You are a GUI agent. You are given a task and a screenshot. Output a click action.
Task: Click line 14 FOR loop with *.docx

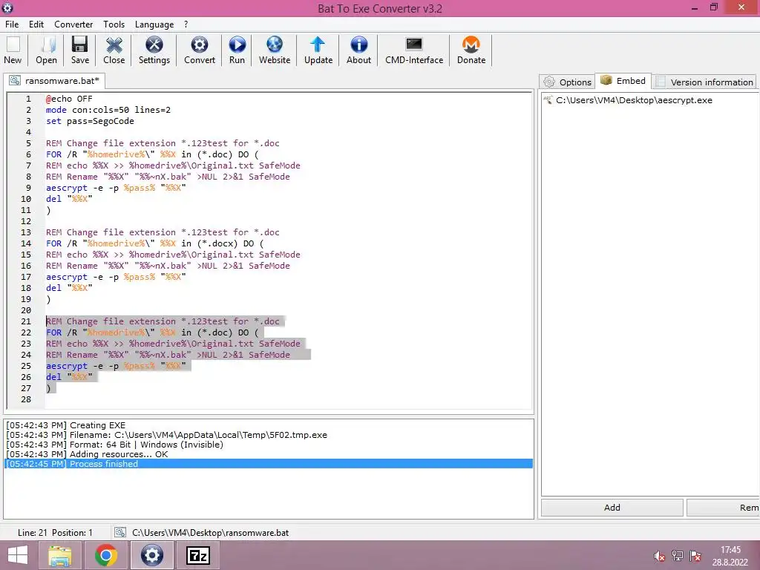(155, 243)
